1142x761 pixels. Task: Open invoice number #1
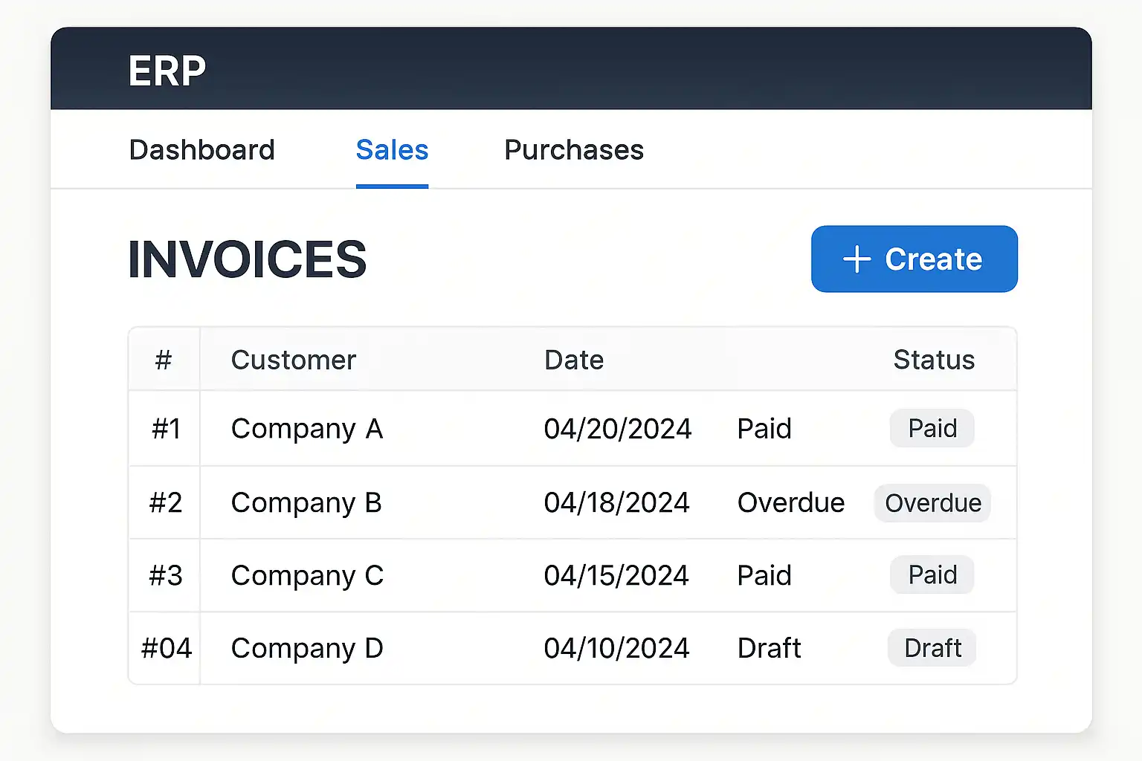pyautogui.click(x=166, y=429)
